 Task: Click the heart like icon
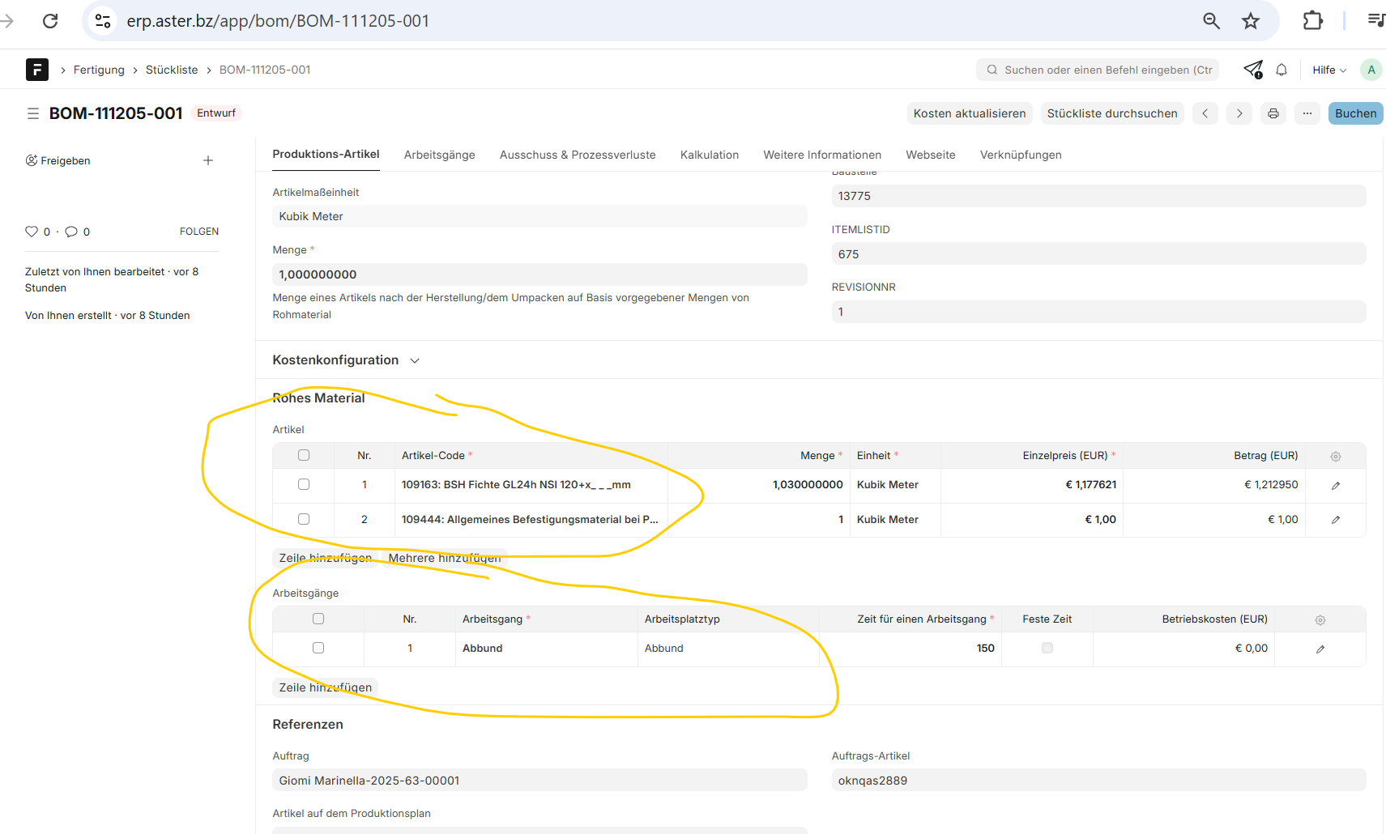pos(32,232)
